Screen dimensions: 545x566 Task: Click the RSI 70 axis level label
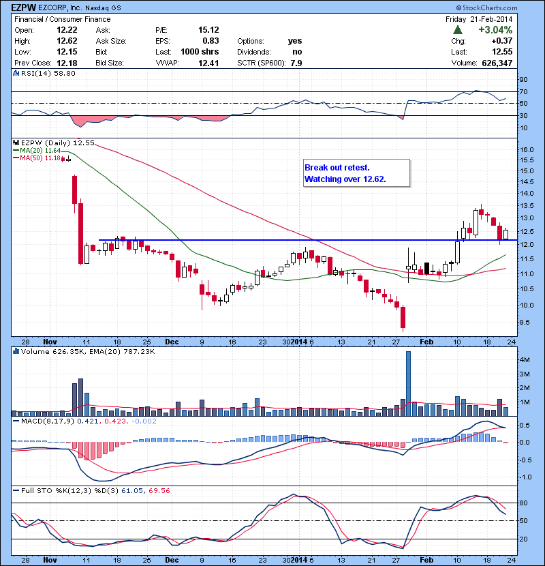coord(523,91)
